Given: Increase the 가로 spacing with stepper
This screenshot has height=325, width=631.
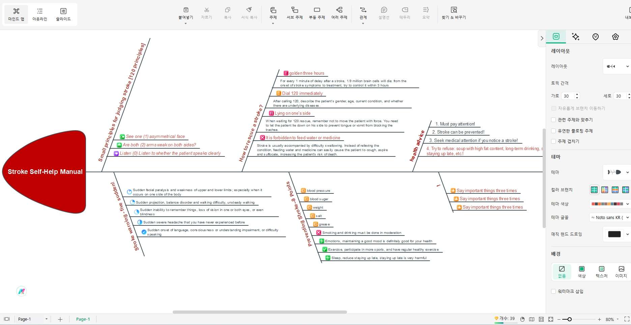Looking at the screenshot, I should click(x=577, y=94).
